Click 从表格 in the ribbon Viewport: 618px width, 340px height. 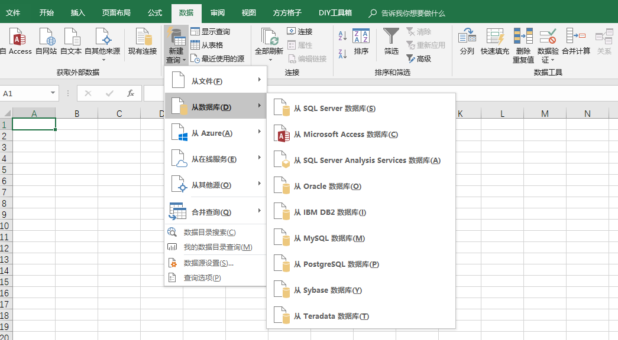pyautogui.click(x=207, y=45)
